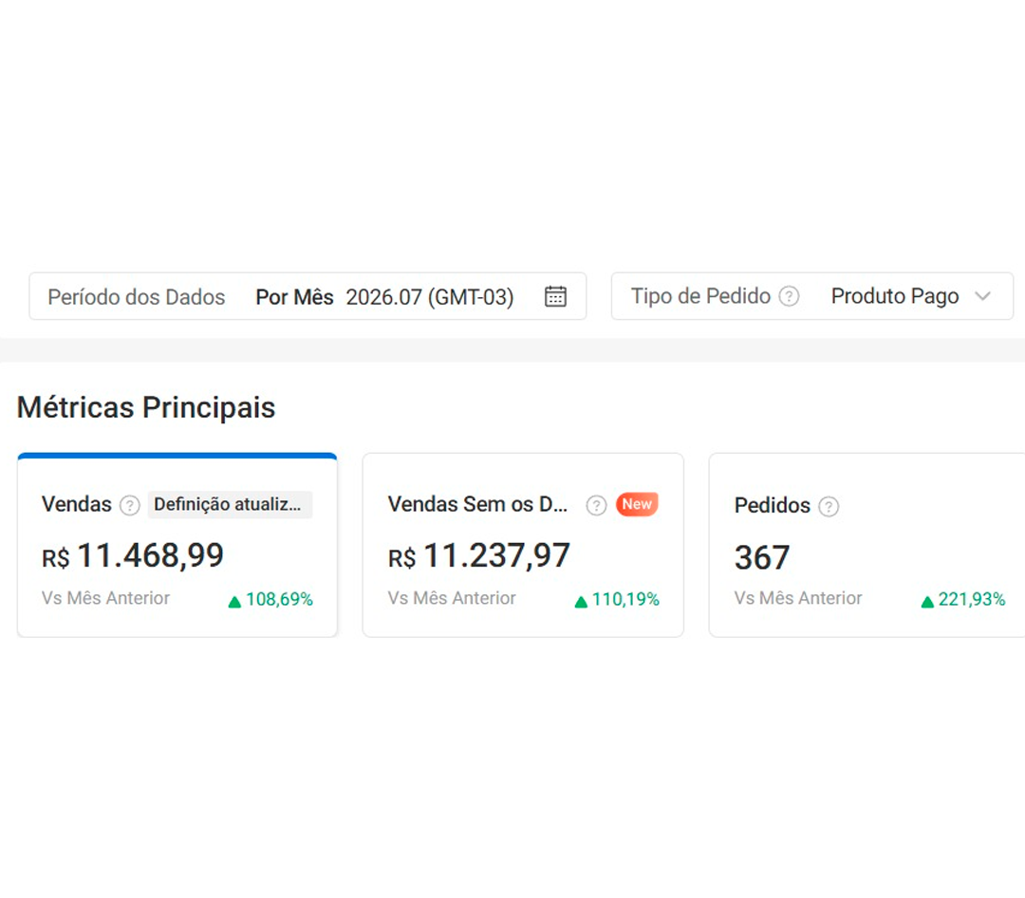Click the help icon next to Pedidos
Viewport: 1025px width, 898px height.
coord(829,506)
